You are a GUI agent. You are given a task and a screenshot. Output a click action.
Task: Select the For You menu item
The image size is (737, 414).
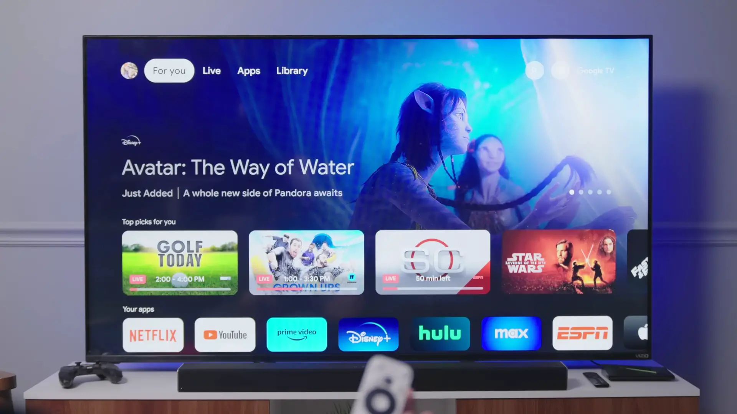[169, 70]
